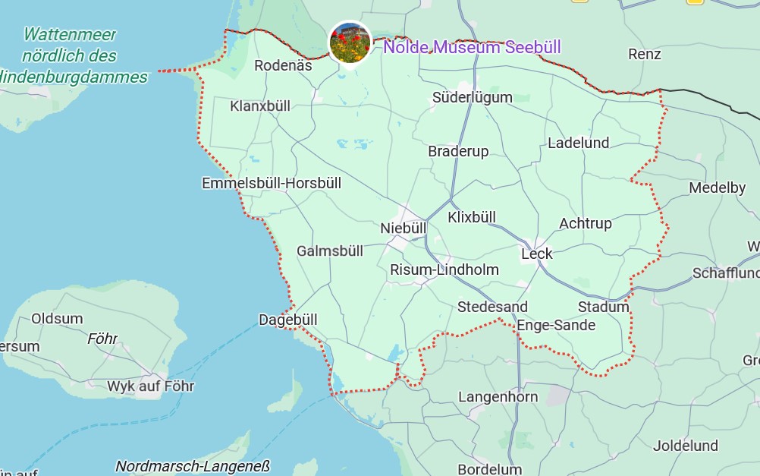
Task: Click the Leck town label
Action: coord(536,254)
